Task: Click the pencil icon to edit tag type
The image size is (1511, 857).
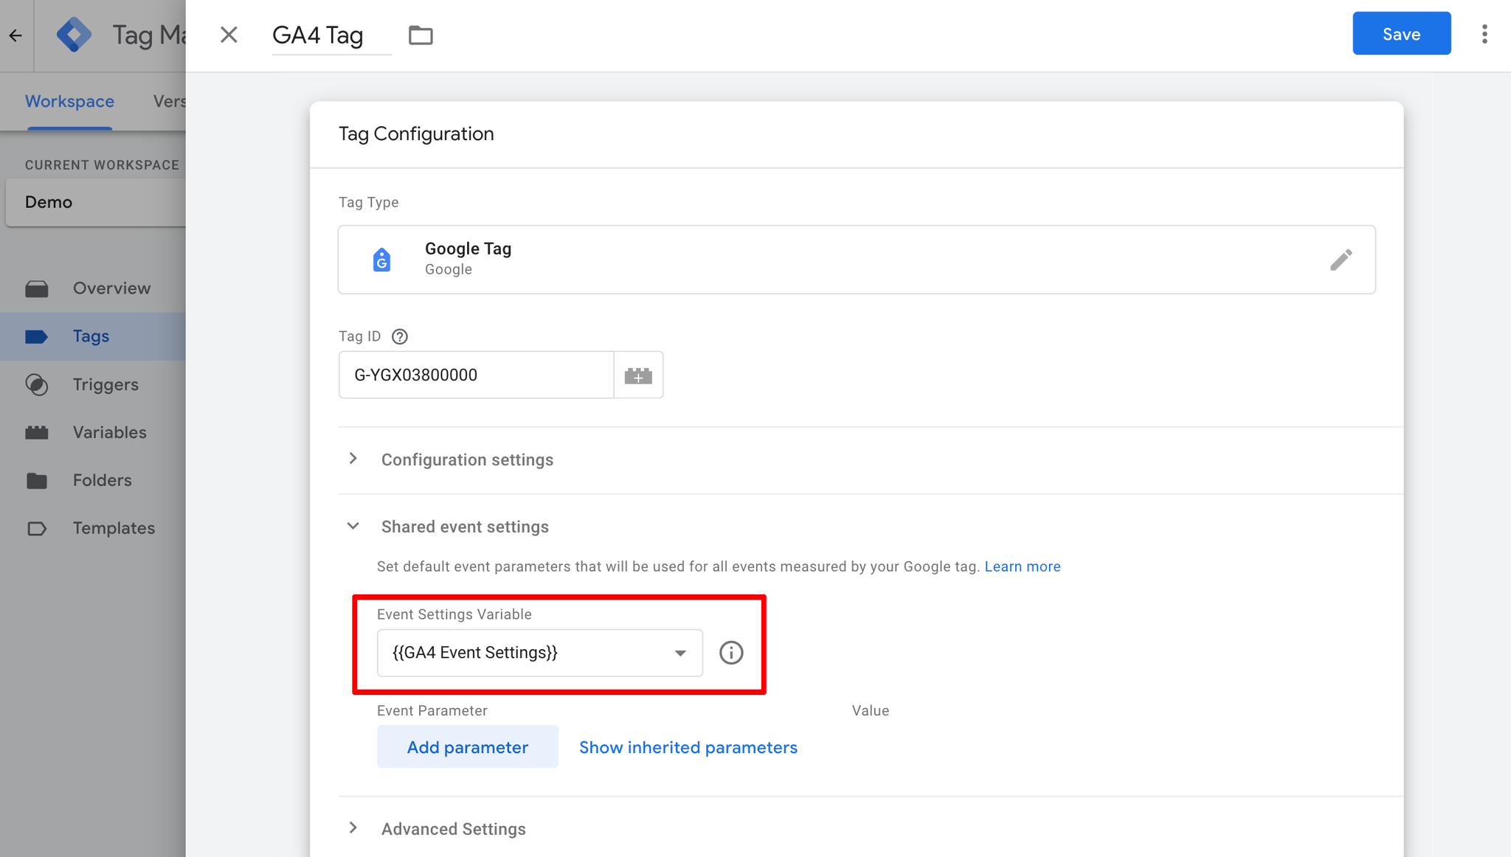Action: pos(1341,260)
